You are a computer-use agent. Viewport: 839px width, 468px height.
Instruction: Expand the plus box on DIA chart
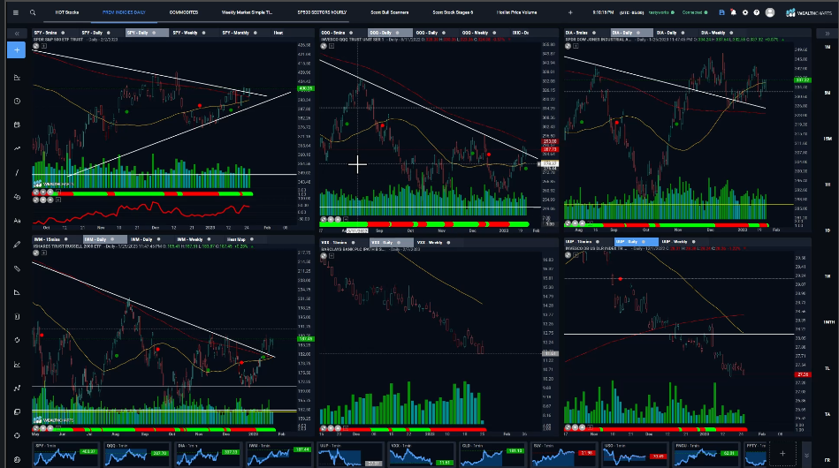pos(576,46)
